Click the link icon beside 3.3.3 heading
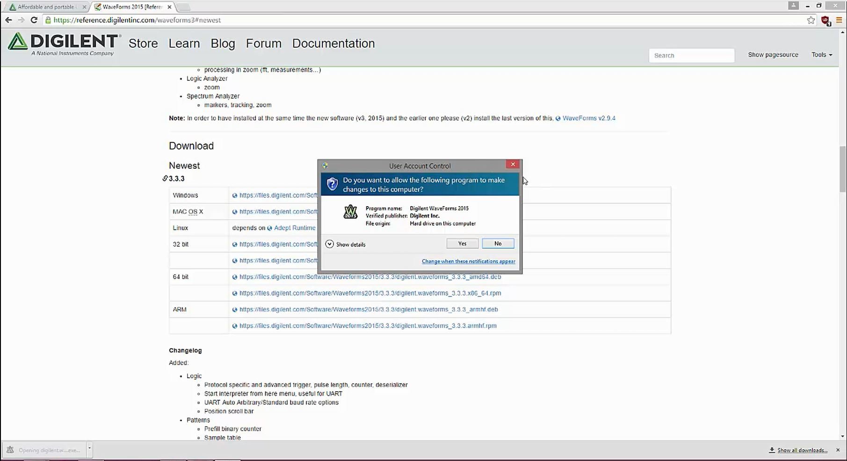 click(165, 178)
